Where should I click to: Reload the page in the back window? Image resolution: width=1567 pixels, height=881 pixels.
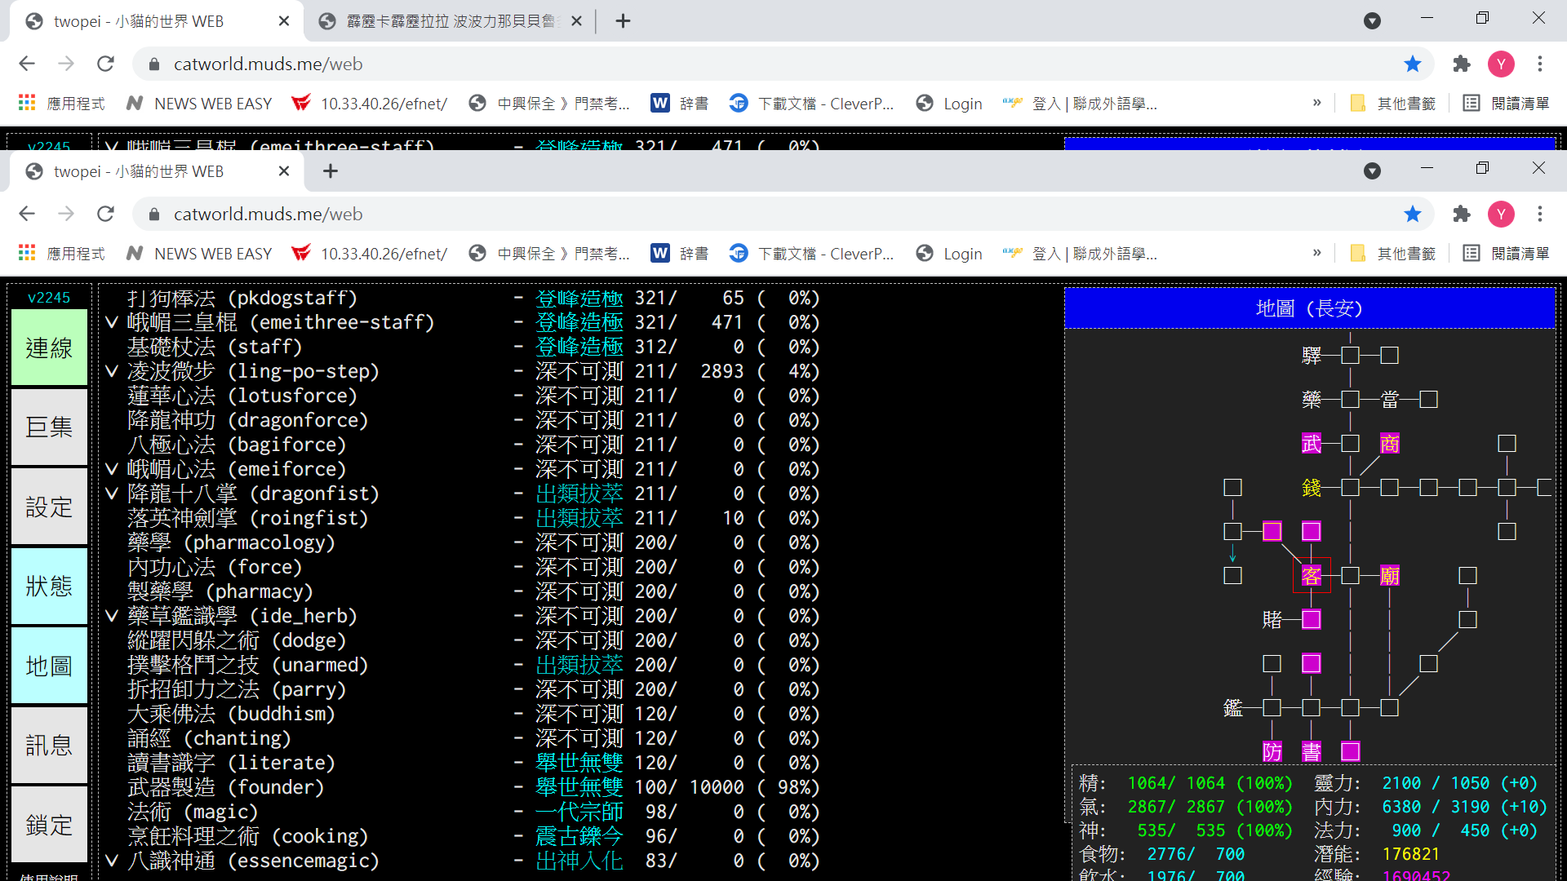tap(105, 64)
